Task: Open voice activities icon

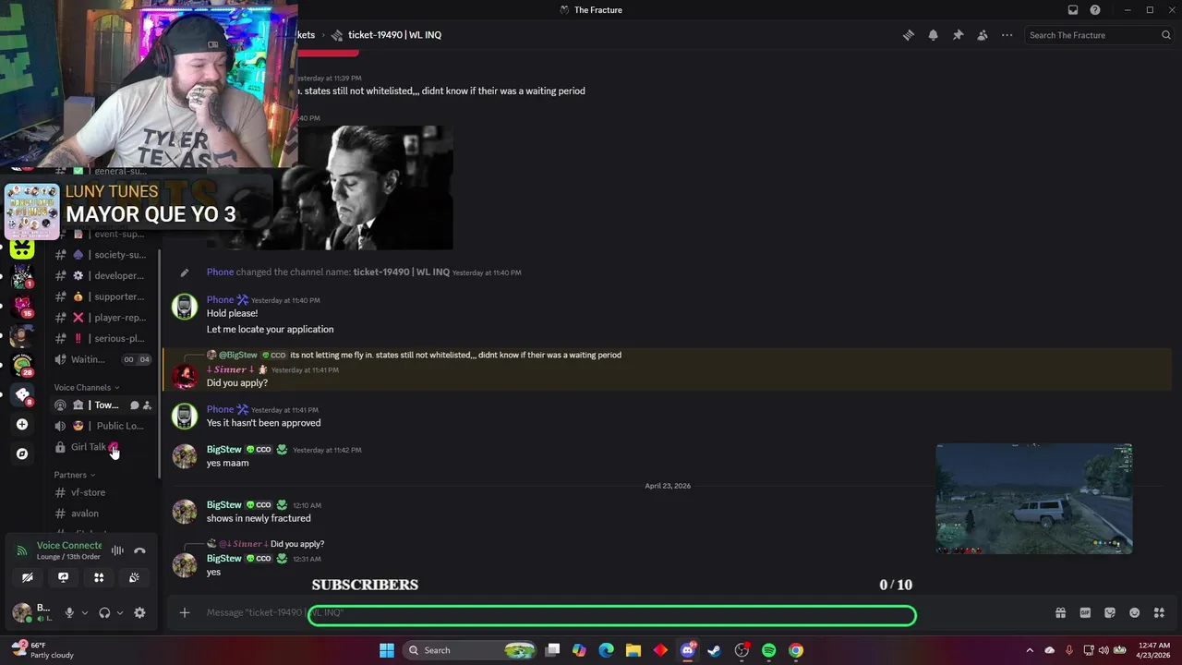Action: [99, 577]
